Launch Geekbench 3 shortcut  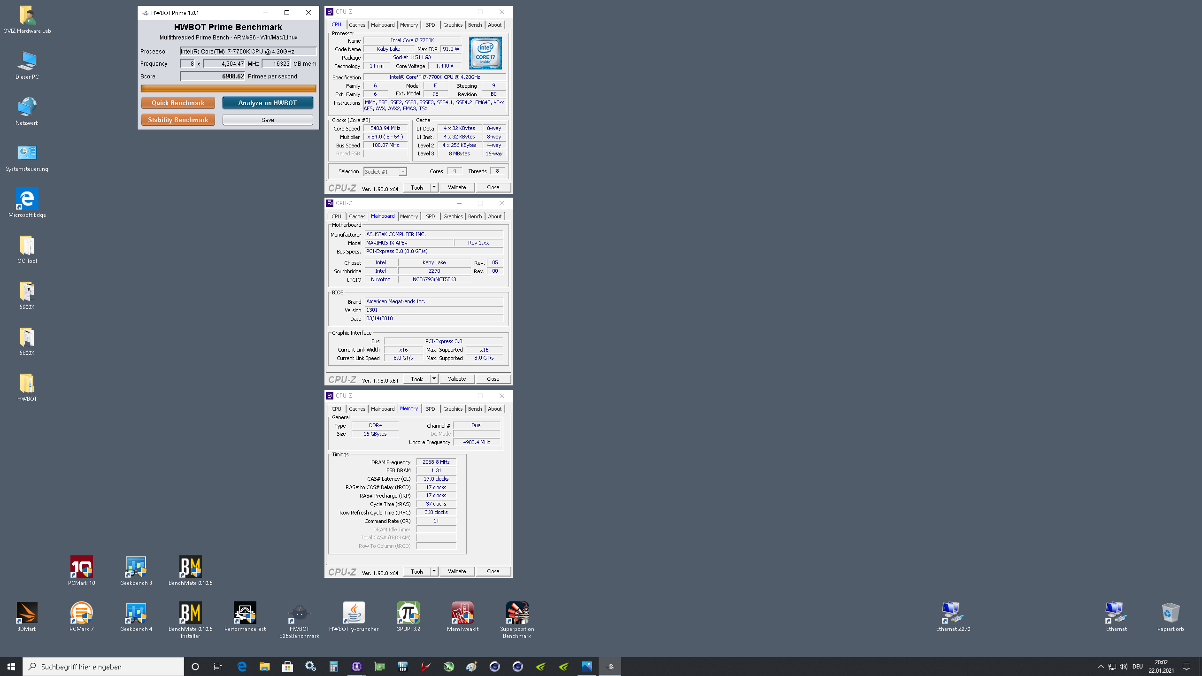136,571
